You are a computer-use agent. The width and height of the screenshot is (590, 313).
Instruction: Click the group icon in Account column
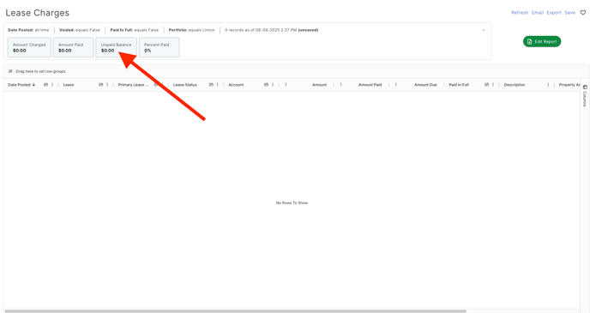(x=266, y=85)
